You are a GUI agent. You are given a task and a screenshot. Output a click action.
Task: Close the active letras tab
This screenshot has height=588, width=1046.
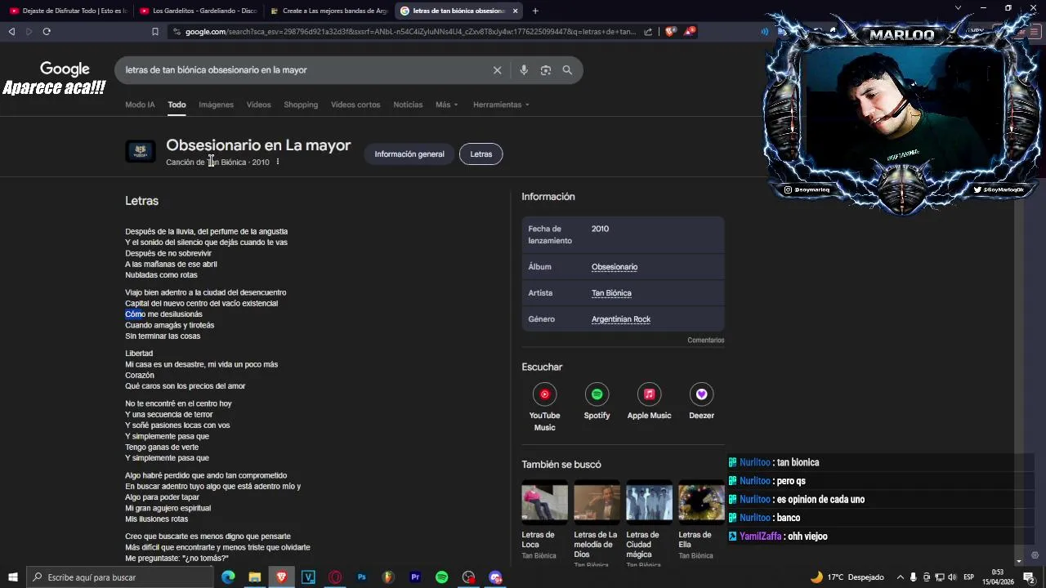pos(515,11)
